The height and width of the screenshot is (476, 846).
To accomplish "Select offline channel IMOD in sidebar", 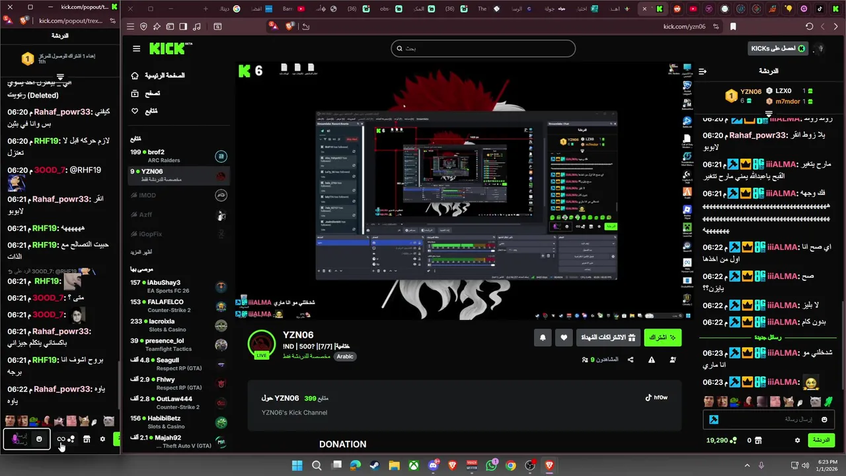I will click(x=178, y=196).
